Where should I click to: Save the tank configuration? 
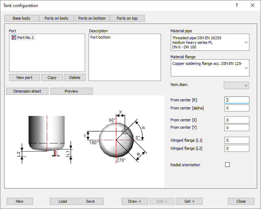click(90, 201)
